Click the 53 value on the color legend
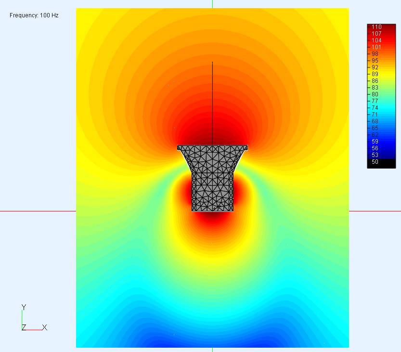Image resolution: width=401 pixels, height=352 pixels. (x=375, y=155)
